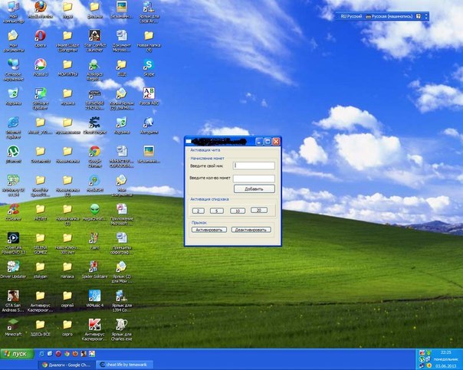
Task: Select the Kaspersky antivirus shortcut icon
Action: (x=95, y=330)
